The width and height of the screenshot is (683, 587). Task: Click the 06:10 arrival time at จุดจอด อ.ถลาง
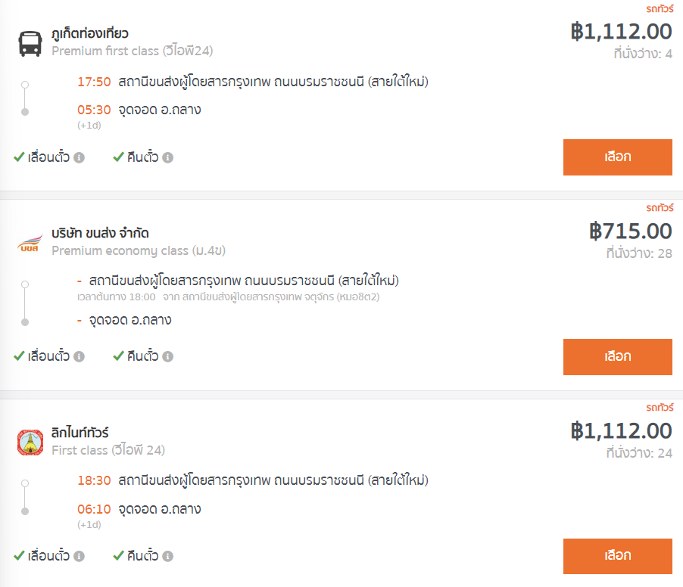tap(94, 509)
